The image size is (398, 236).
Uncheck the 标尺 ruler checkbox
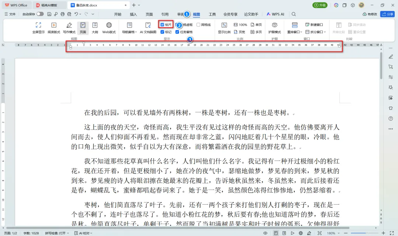[162, 25]
